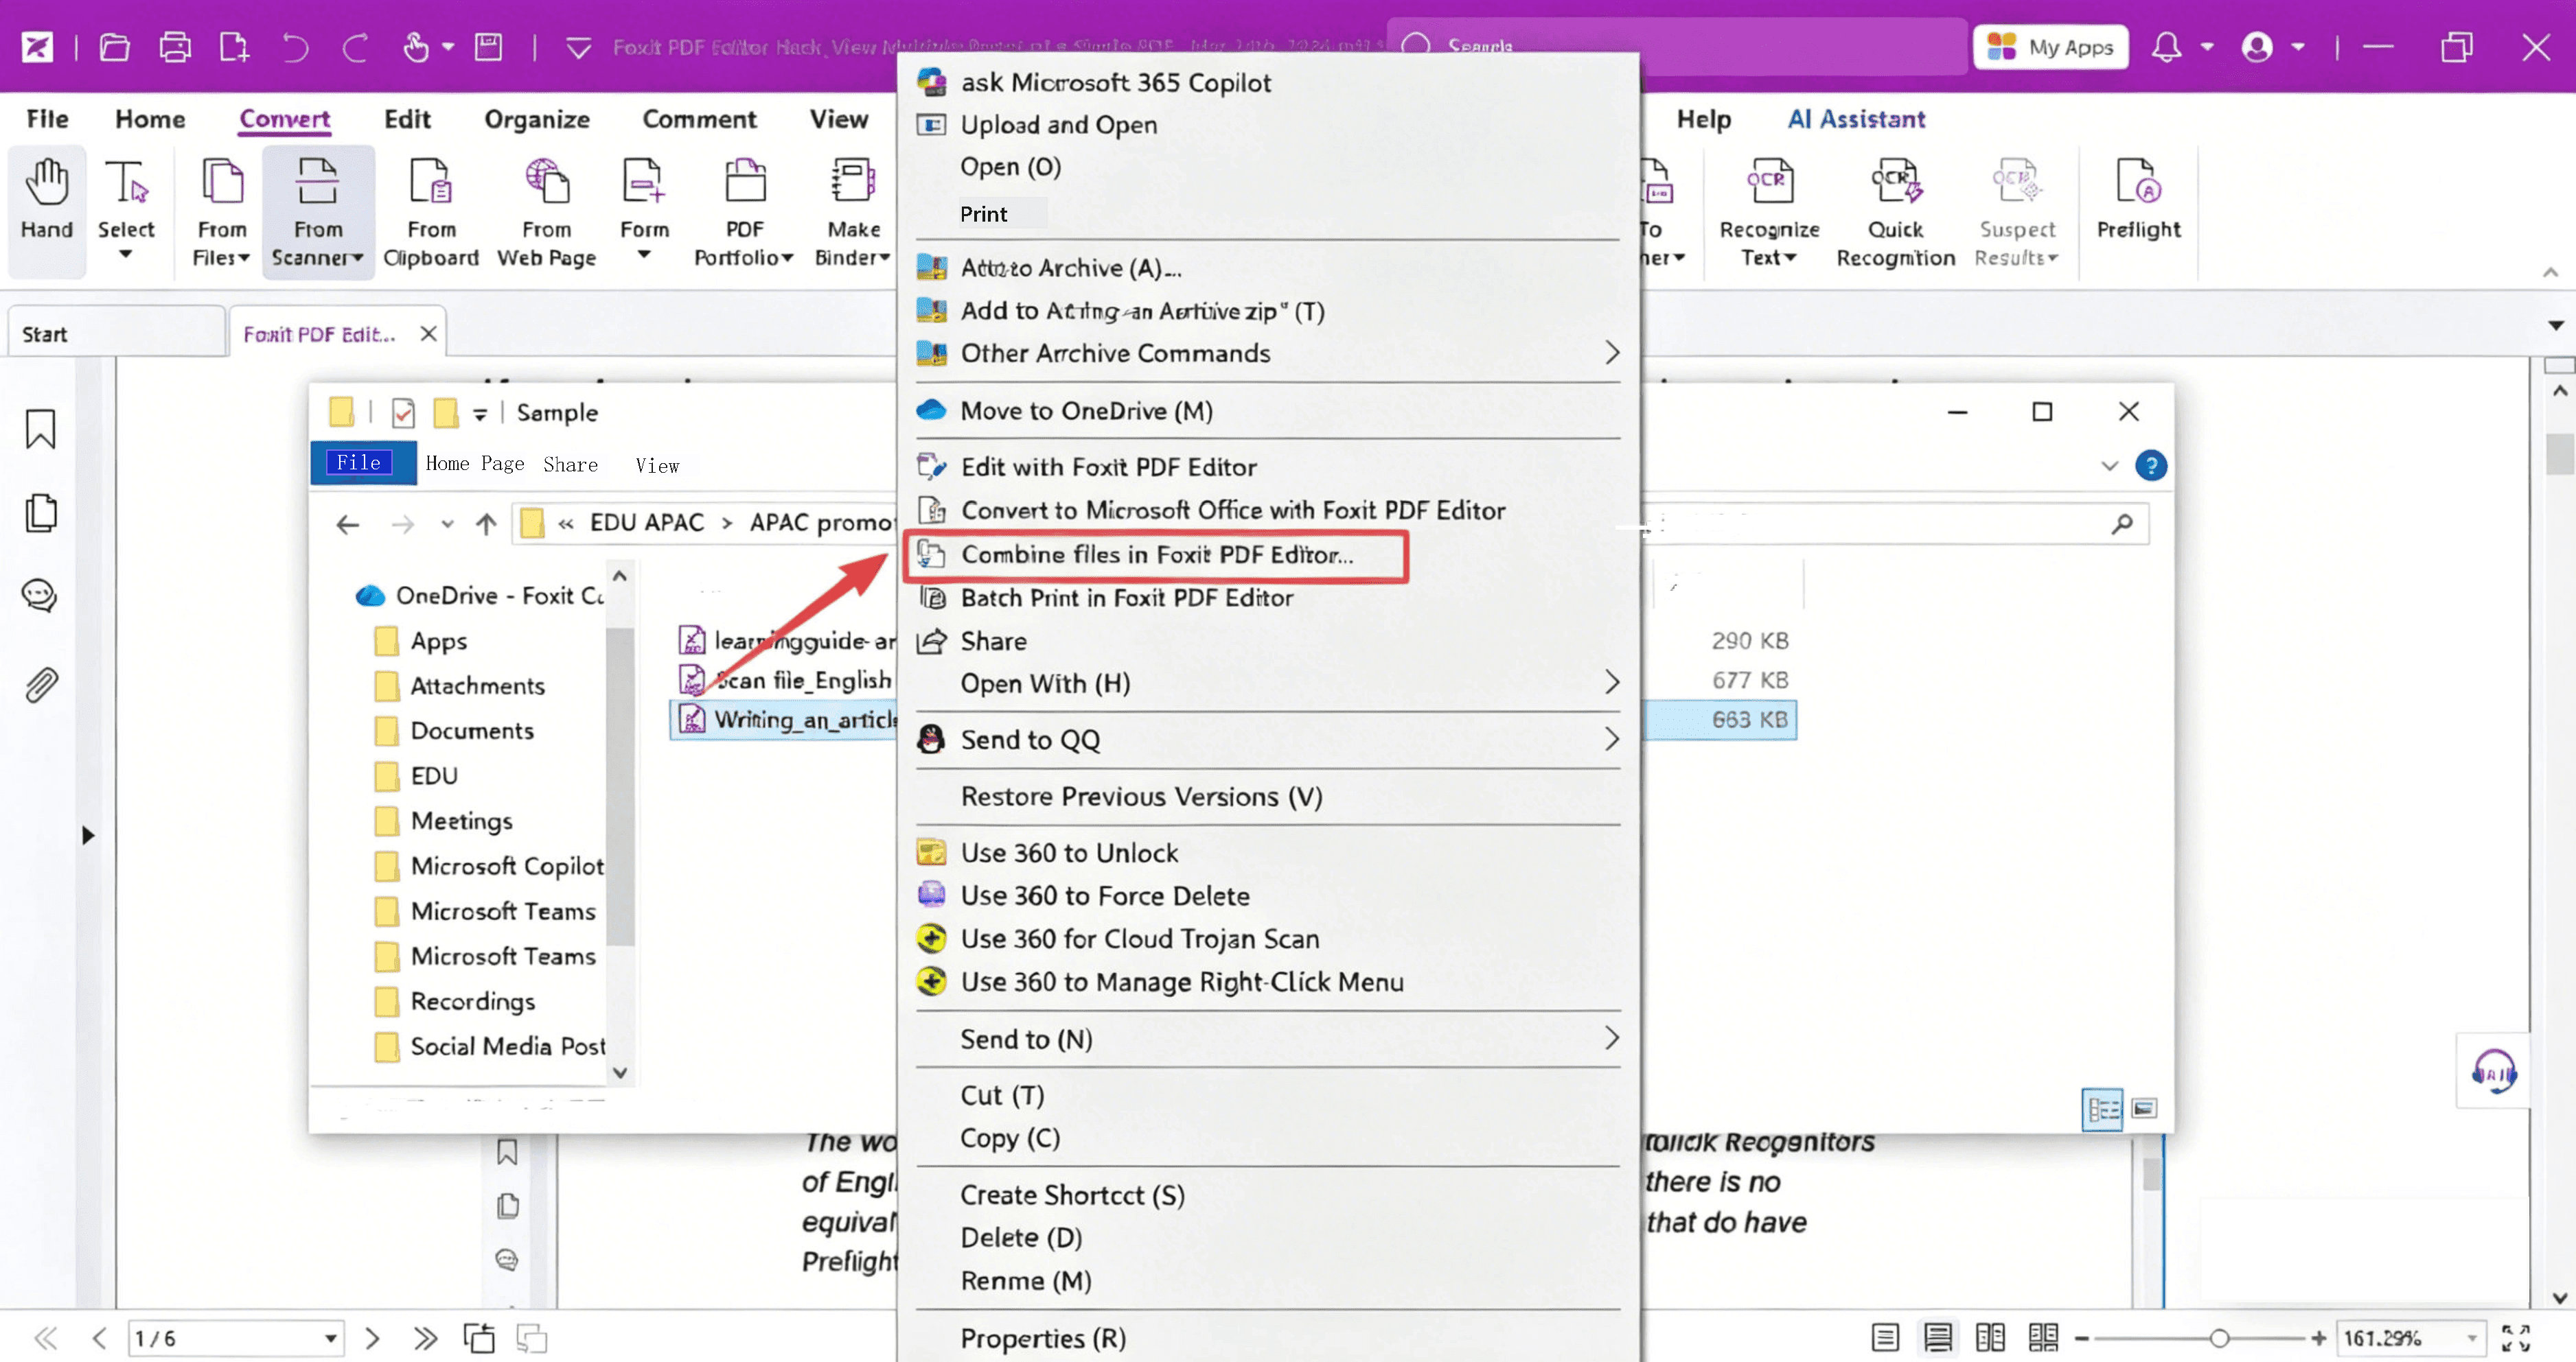
Task: Click the From Web Page ribbon tool
Action: coord(546,213)
